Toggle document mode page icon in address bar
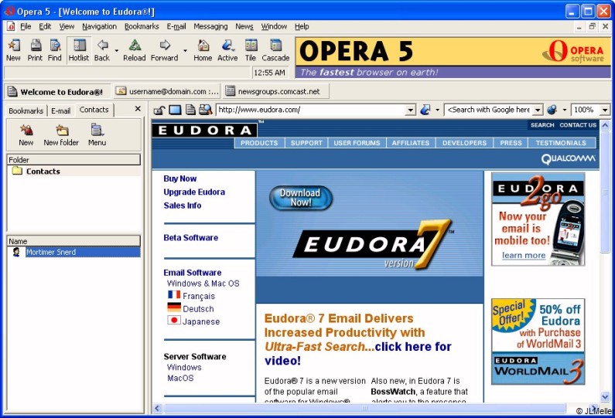 click(190, 110)
